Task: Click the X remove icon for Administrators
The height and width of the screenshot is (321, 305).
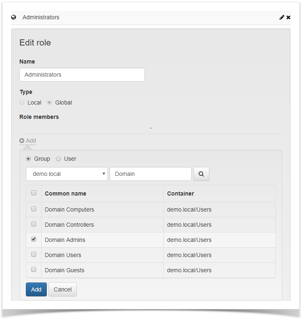Action: pos(288,17)
